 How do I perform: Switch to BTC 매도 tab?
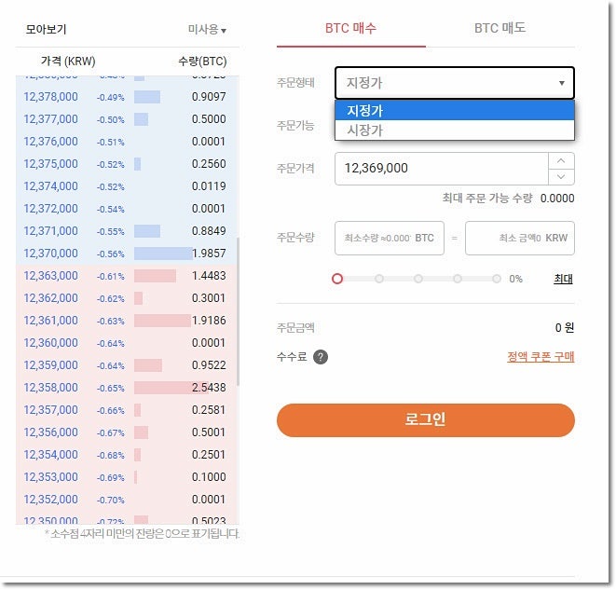click(x=500, y=28)
